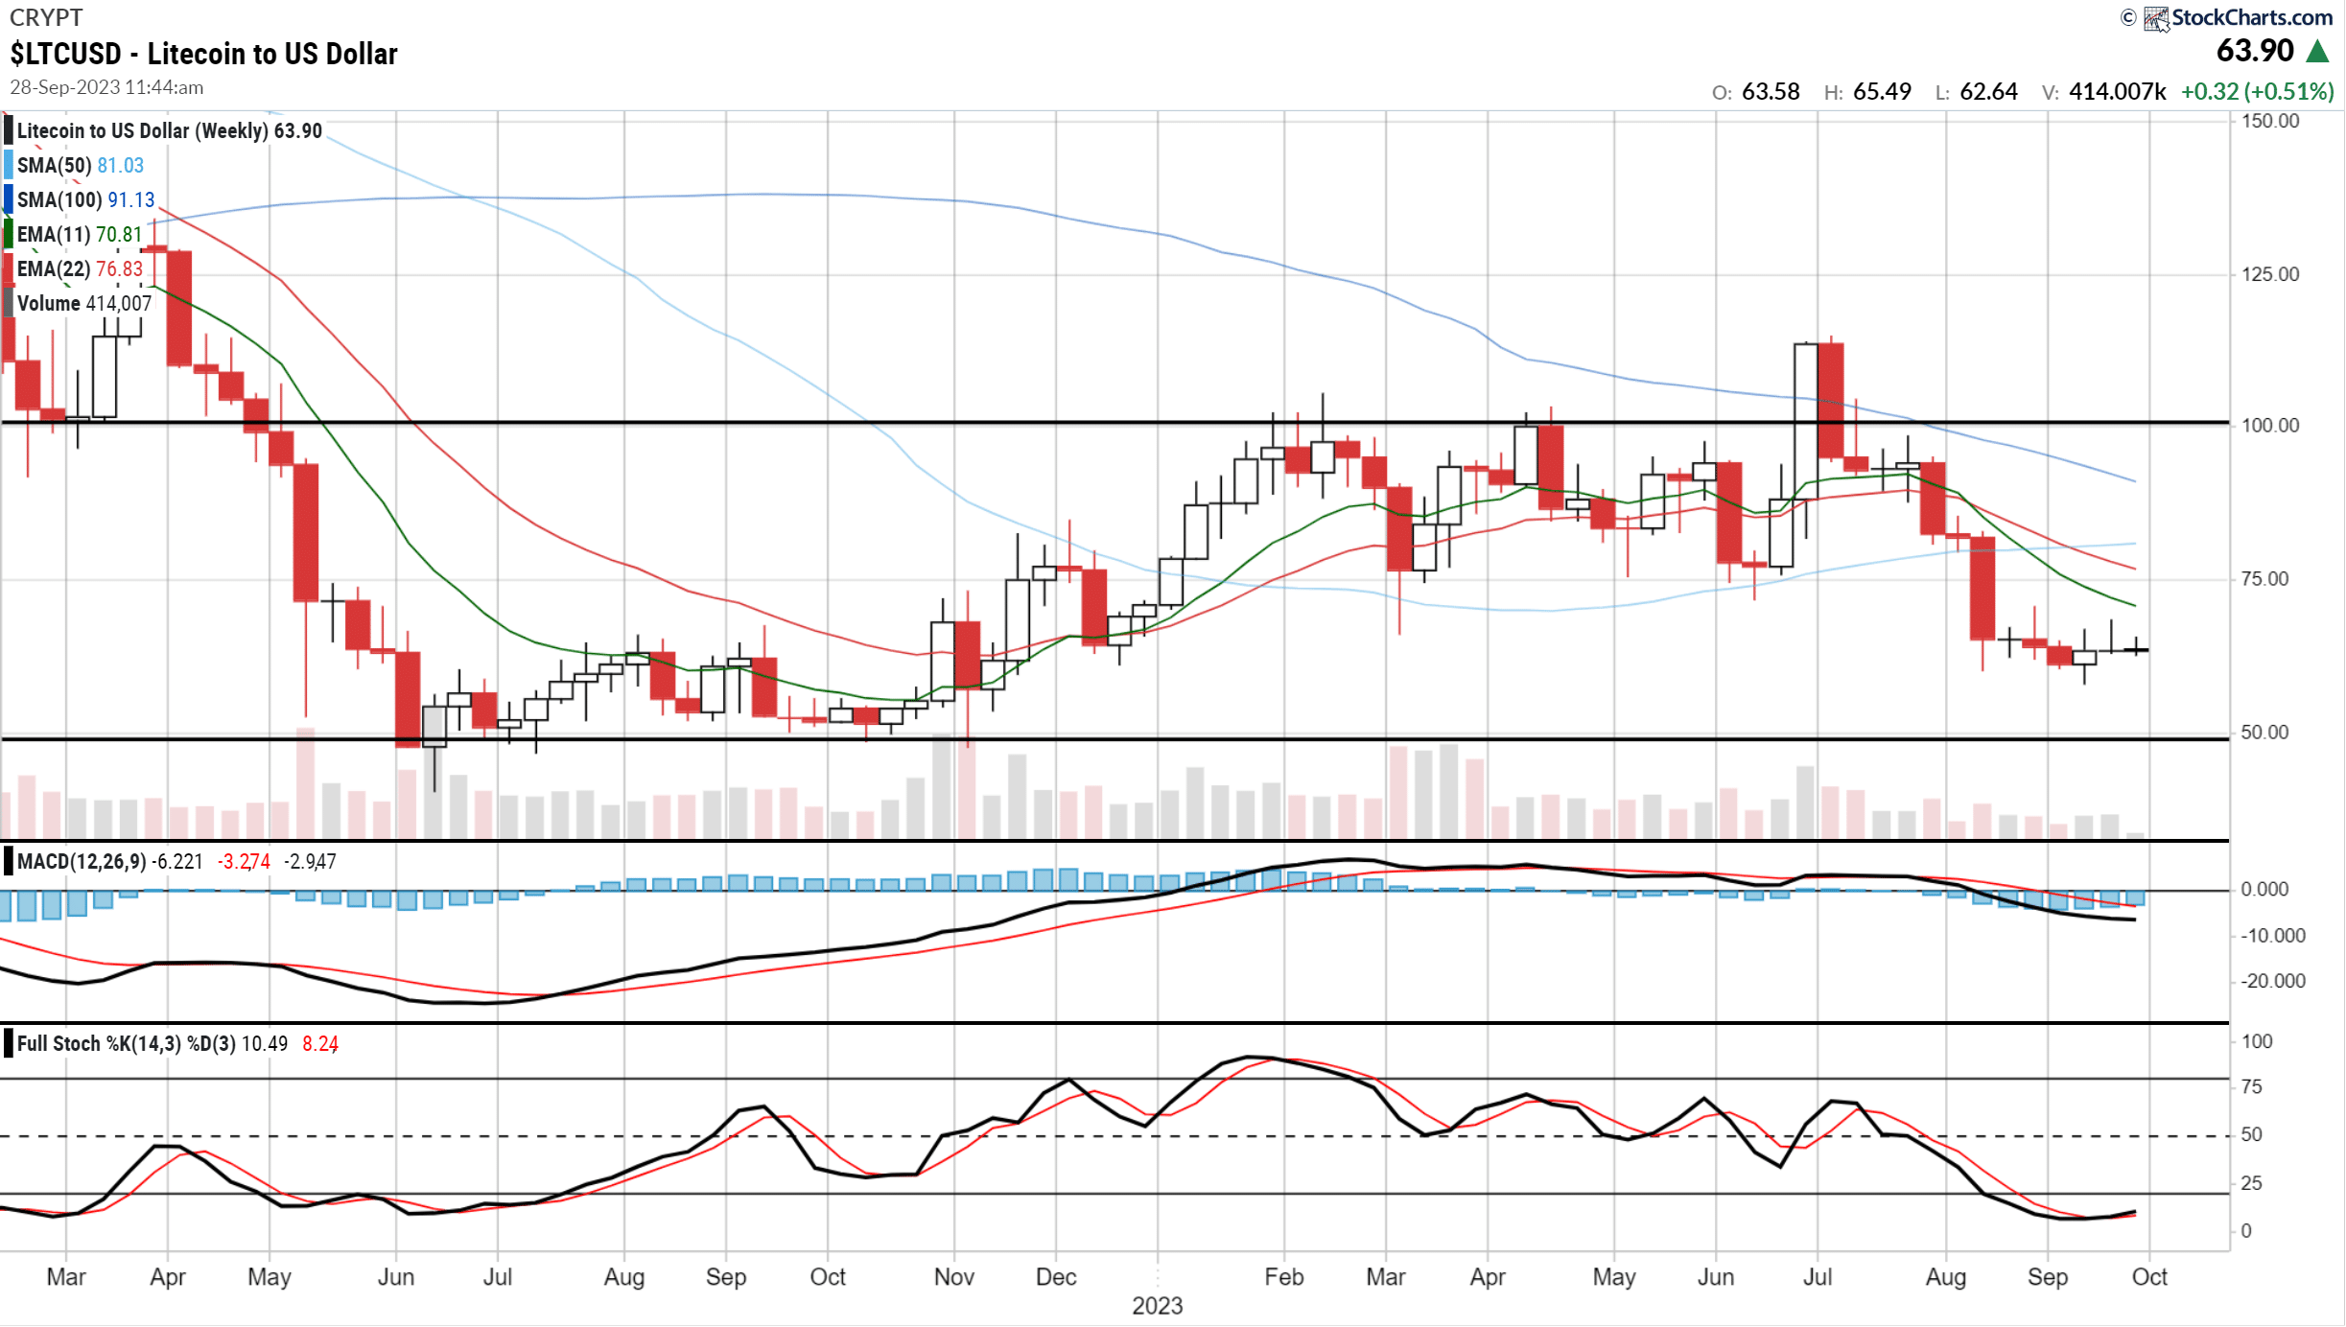Viewport: 2346px width, 1327px height.
Task: Click the StockCharts.com logo icon
Action: click(2156, 18)
